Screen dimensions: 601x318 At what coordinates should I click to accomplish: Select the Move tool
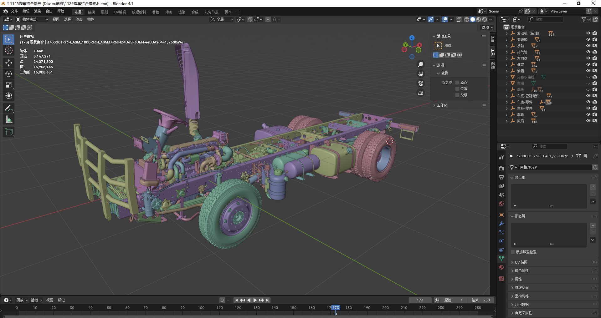(x=9, y=63)
